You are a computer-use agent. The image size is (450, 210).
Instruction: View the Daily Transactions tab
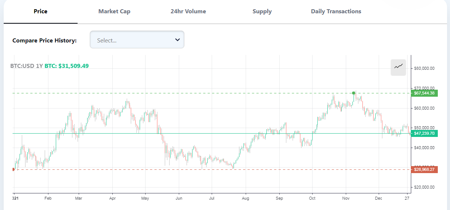click(x=336, y=11)
